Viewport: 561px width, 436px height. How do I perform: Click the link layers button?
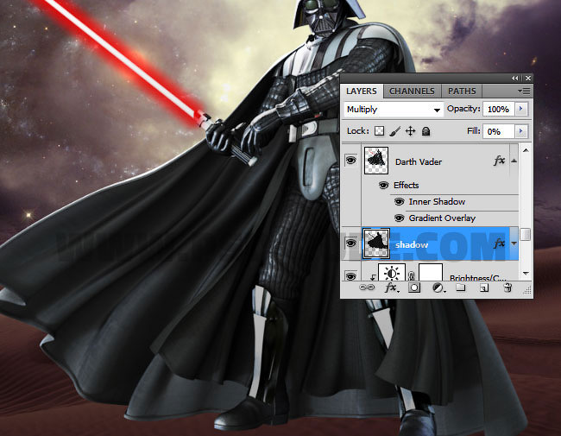tap(367, 288)
